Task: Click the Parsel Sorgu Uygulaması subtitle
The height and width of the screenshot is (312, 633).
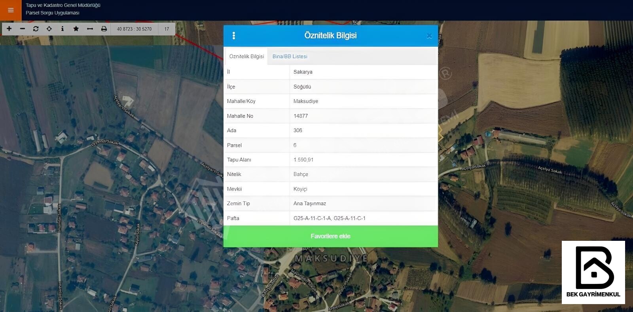Action: (53, 13)
